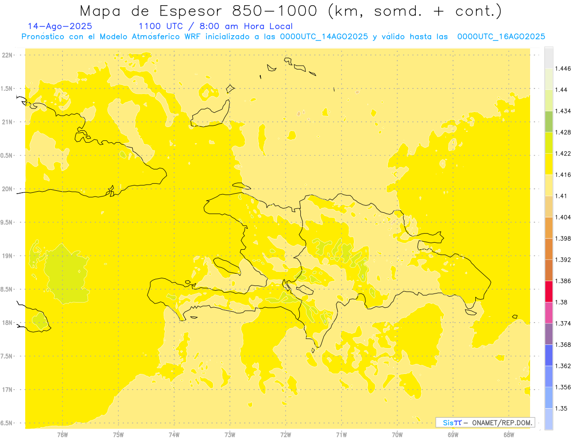Click the latitude label '21N'
571x441 pixels.
pos(7,122)
